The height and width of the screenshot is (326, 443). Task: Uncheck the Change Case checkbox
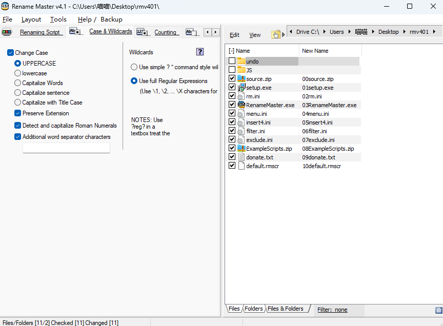tap(11, 53)
